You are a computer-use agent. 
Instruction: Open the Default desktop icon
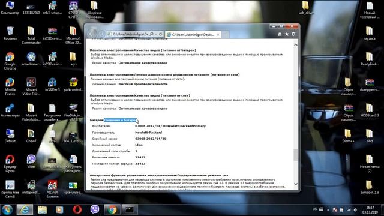(x=10, y=136)
